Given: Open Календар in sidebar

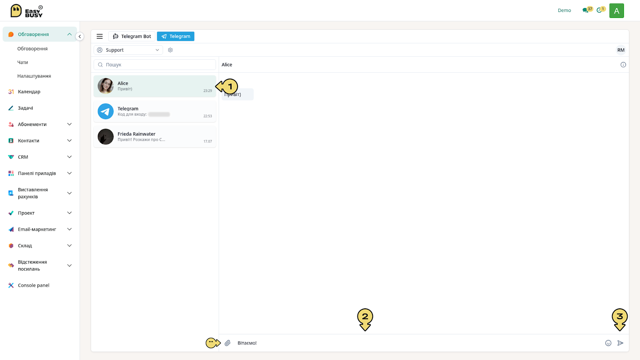Looking at the screenshot, I should (x=29, y=92).
